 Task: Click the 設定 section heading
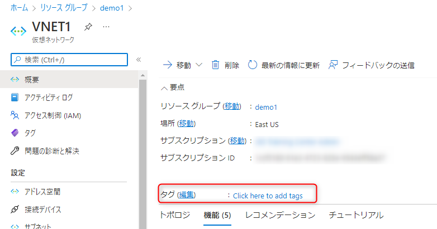[18, 173]
